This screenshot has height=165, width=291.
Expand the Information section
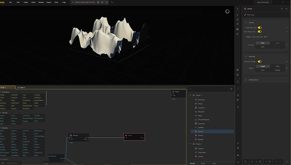[x=246, y=80]
